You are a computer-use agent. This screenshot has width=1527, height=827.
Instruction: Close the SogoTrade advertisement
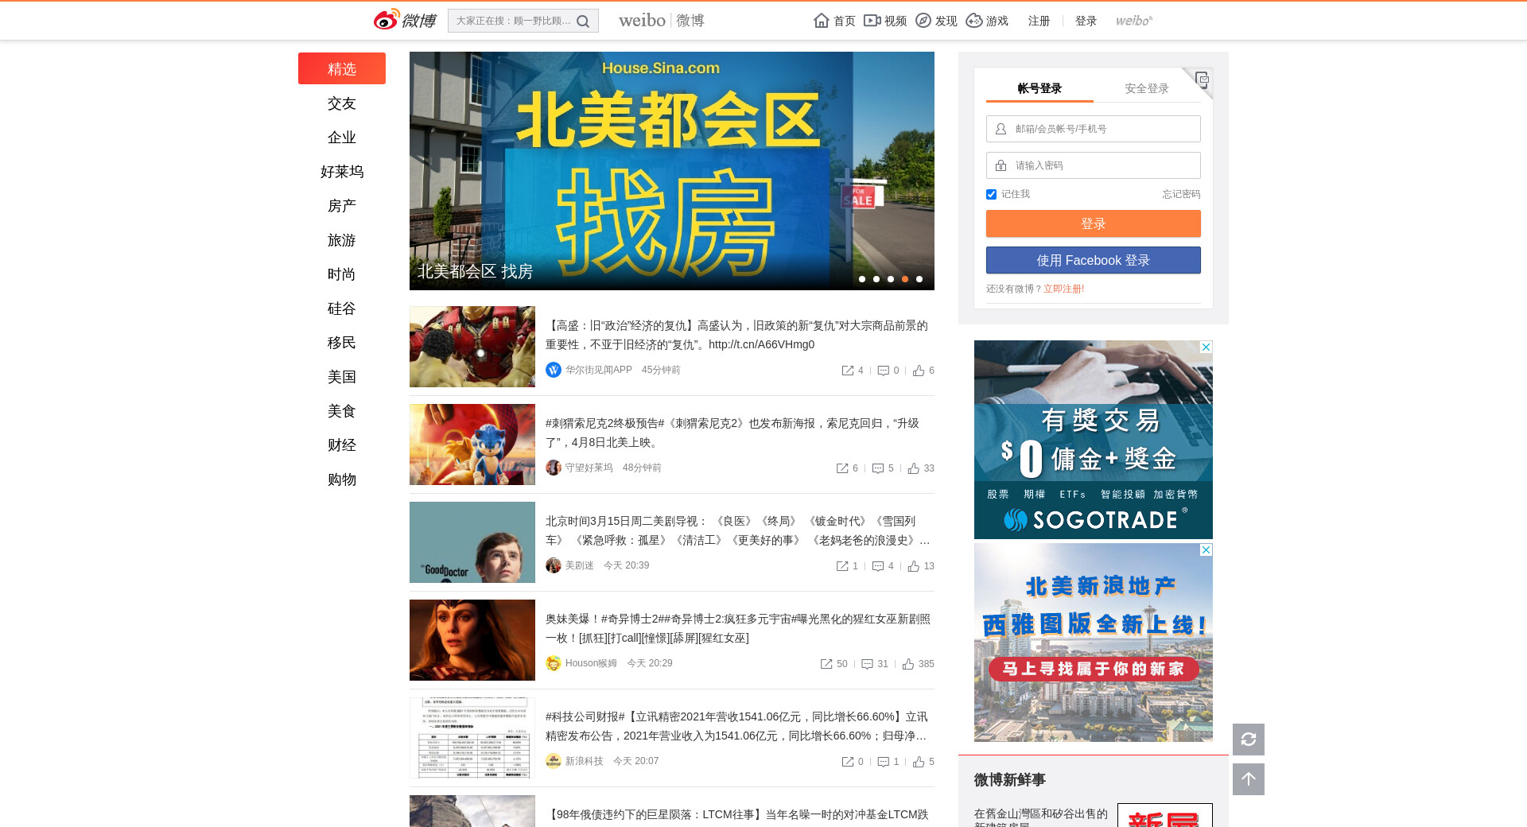pyautogui.click(x=1206, y=347)
